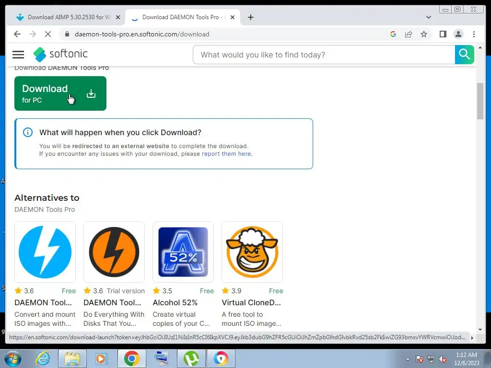Click the Chrome taskbar icon

[x=131, y=358]
